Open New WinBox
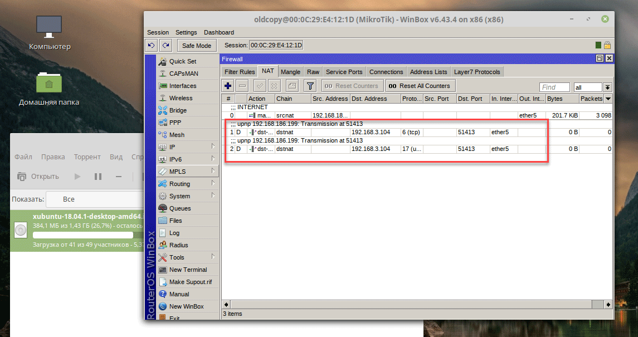The width and height of the screenshot is (638, 337). [x=188, y=306]
